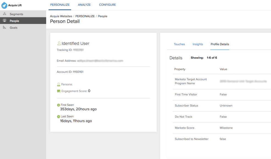271x159 pixels.
Task: Switch to the ANALYZE section
Action: (x=84, y=5)
